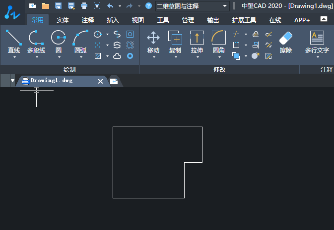
Task: Click the hatch fill icon in 绘制 panel
Action: click(x=98, y=56)
